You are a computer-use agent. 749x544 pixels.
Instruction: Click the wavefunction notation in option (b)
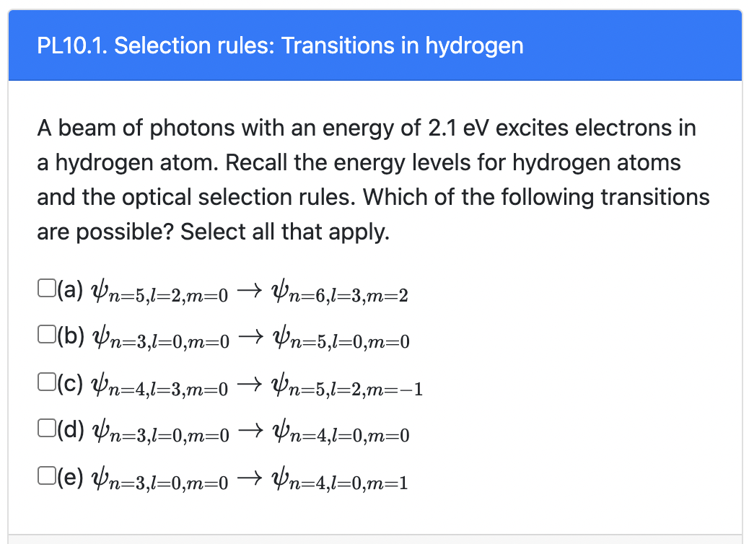click(x=160, y=338)
